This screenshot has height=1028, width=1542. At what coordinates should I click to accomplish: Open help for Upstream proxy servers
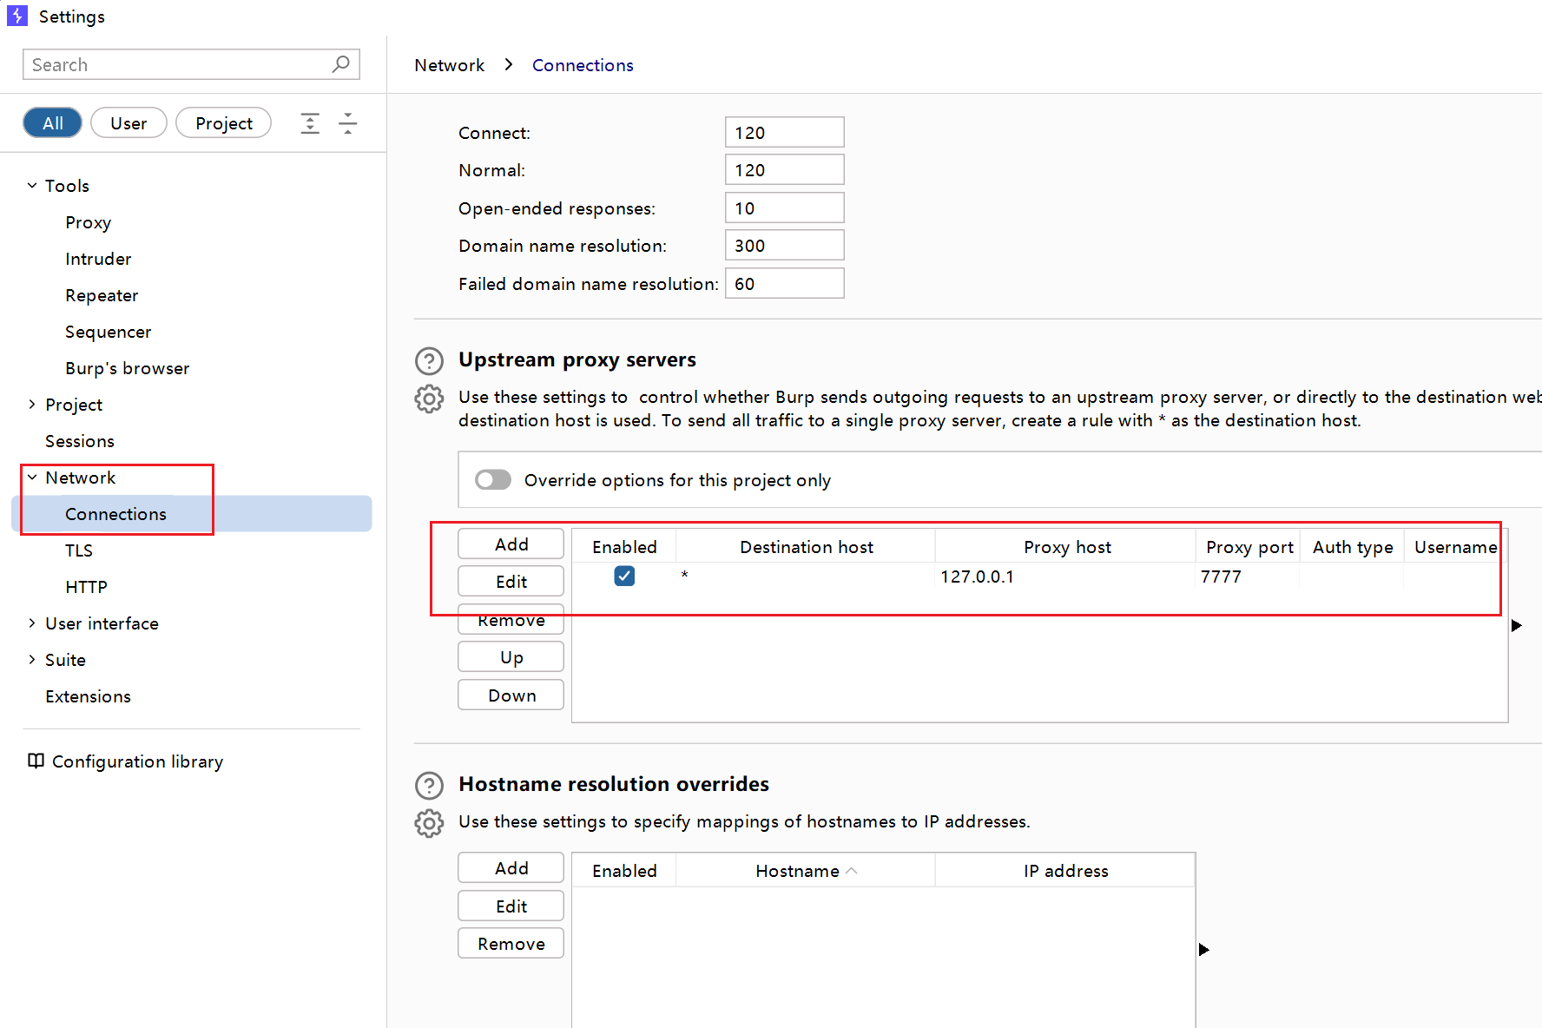(429, 360)
